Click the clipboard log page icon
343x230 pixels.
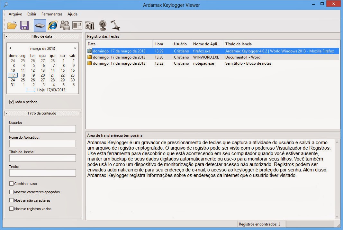[77, 25]
